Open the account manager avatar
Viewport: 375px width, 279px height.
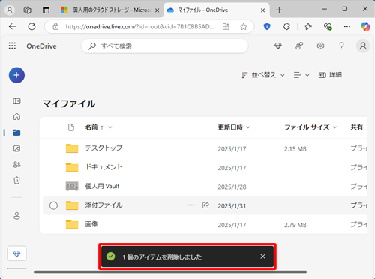(x=363, y=46)
